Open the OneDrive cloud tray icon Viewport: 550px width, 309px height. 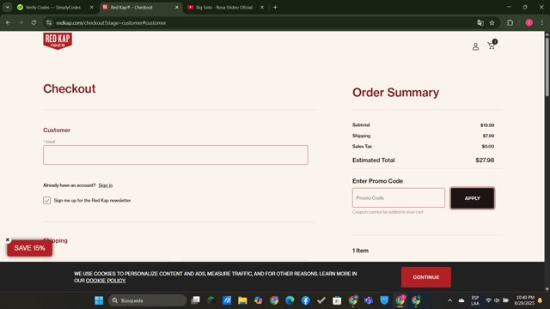point(461,300)
